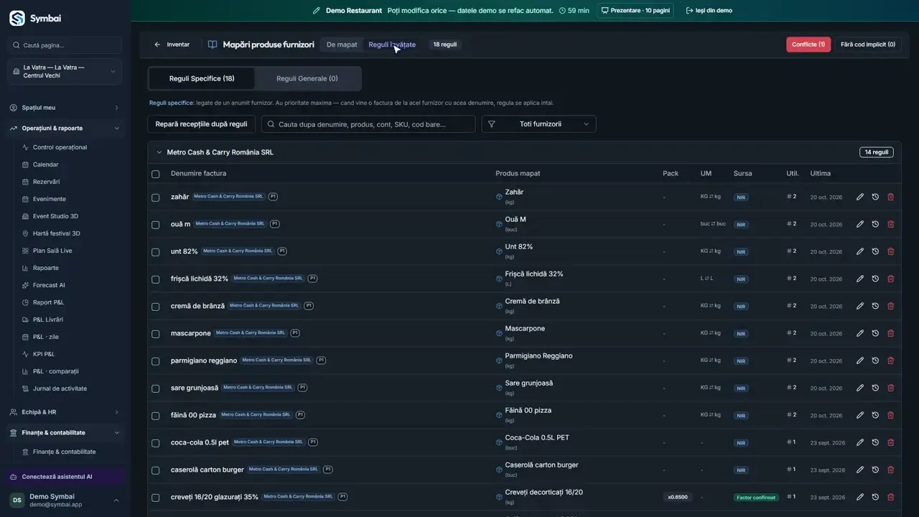
Task: Delete the caserolă carton burger rule
Action: tap(891, 470)
